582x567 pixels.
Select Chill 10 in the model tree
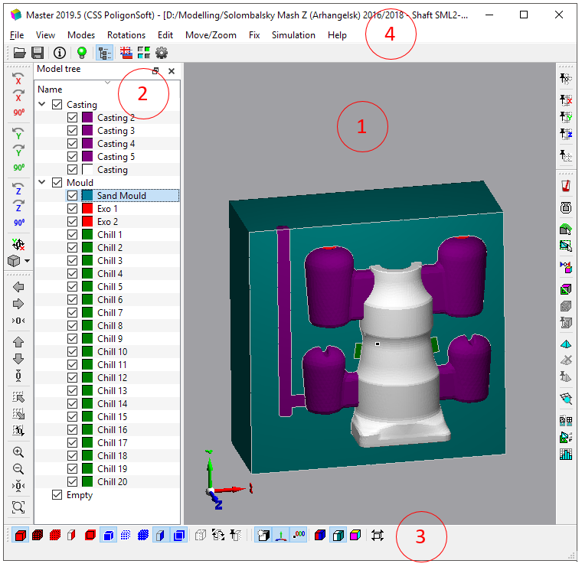(112, 352)
